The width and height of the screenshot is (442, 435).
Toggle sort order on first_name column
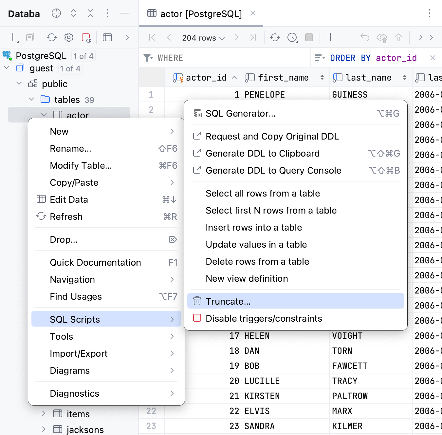[322, 78]
